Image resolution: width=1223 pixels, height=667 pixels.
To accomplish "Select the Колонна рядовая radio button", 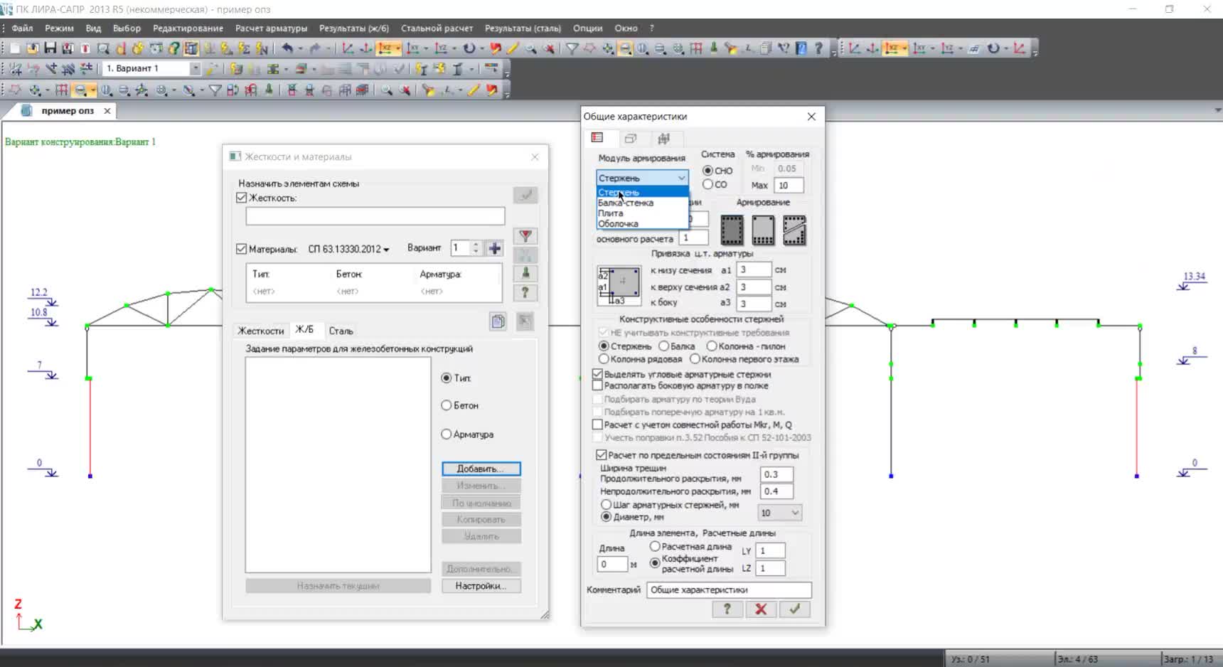I will click(x=604, y=359).
